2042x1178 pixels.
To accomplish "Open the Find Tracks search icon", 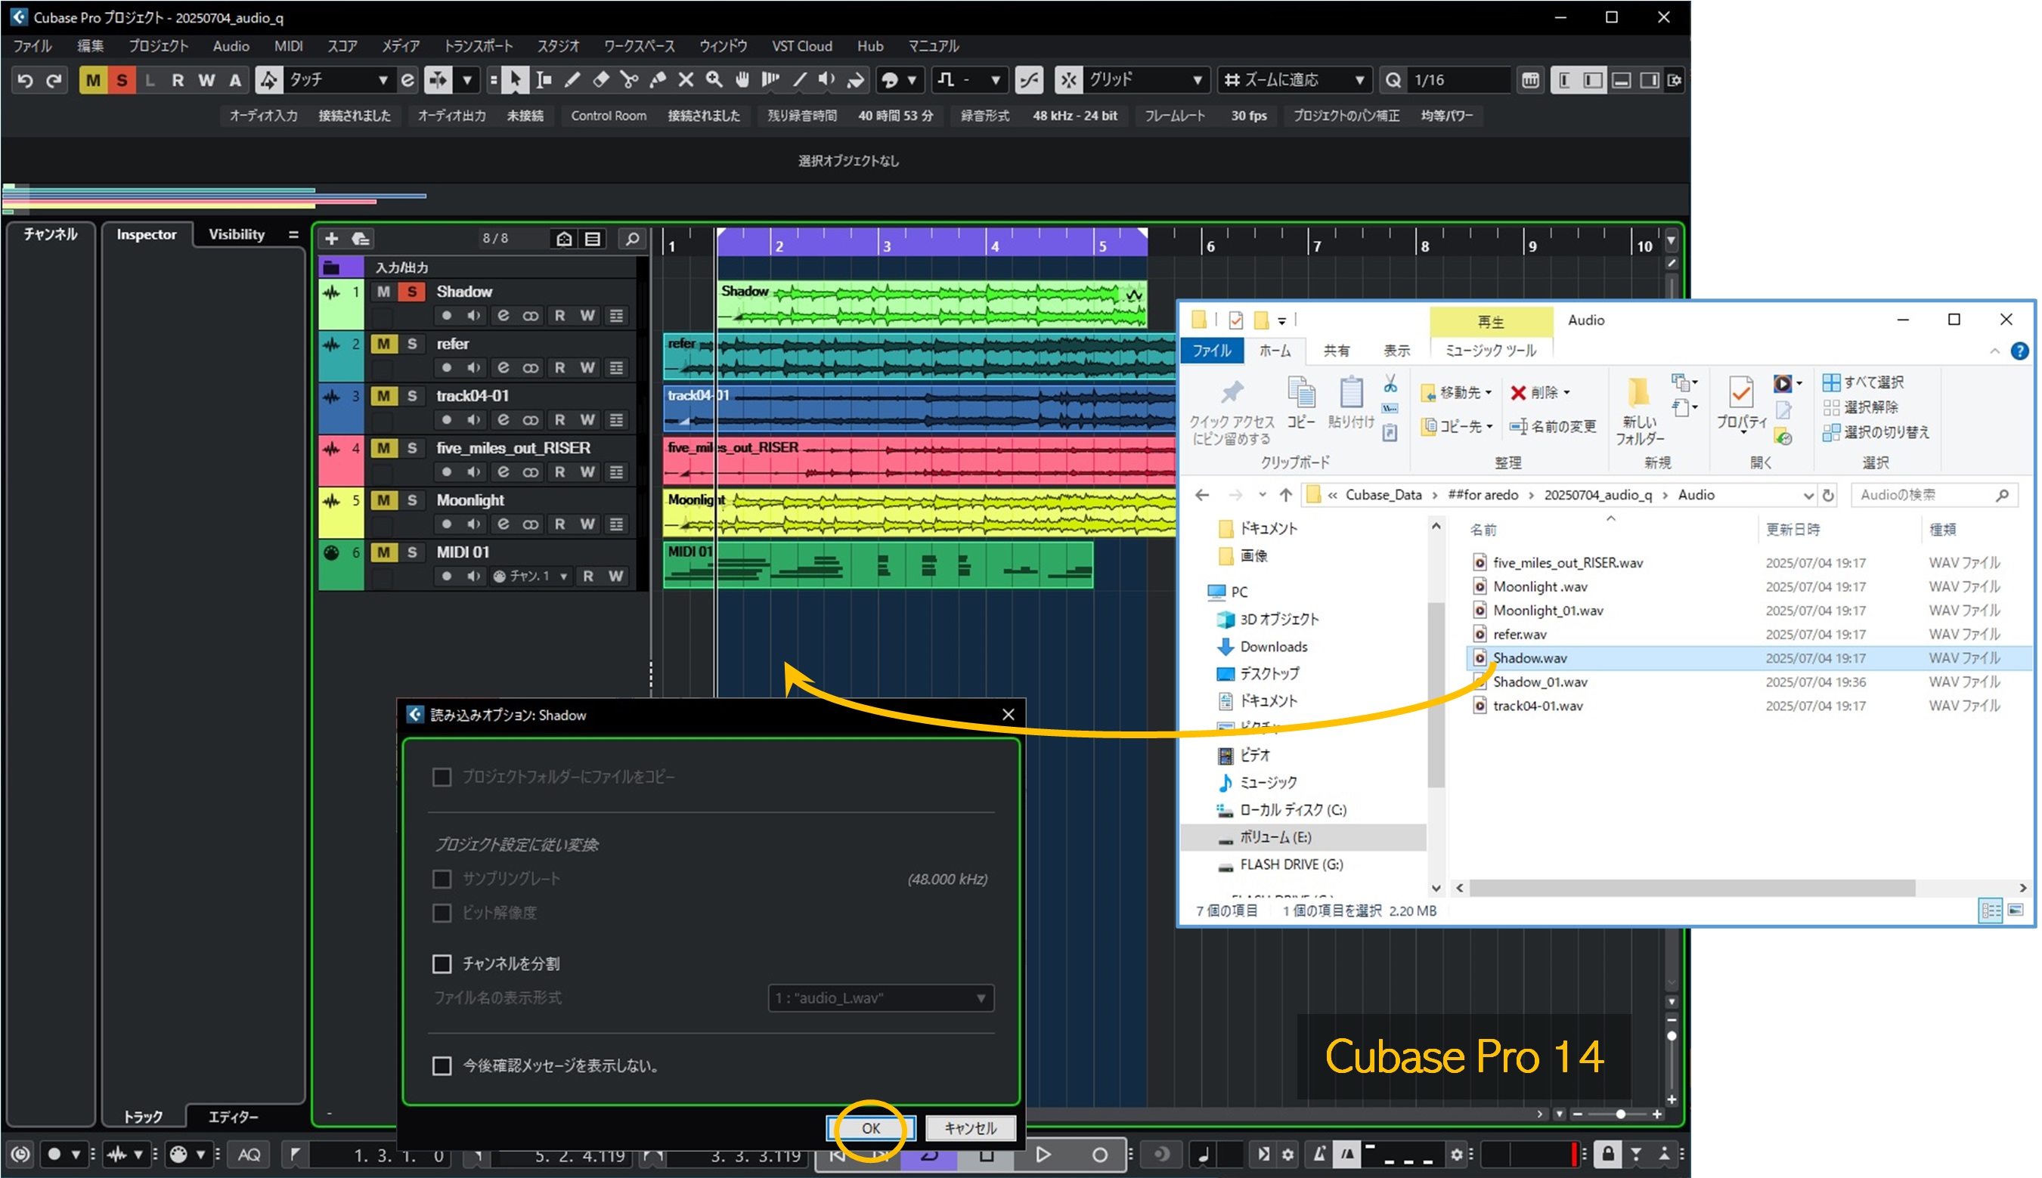I will (632, 239).
